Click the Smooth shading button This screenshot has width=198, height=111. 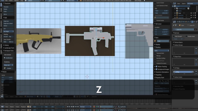pos(6,36)
